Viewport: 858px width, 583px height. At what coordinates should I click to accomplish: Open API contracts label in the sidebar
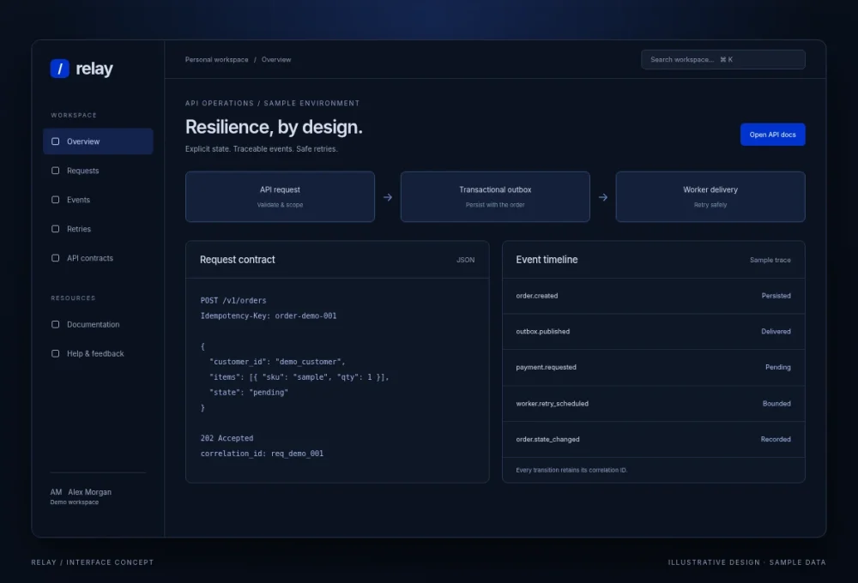(x=90, y=257)
